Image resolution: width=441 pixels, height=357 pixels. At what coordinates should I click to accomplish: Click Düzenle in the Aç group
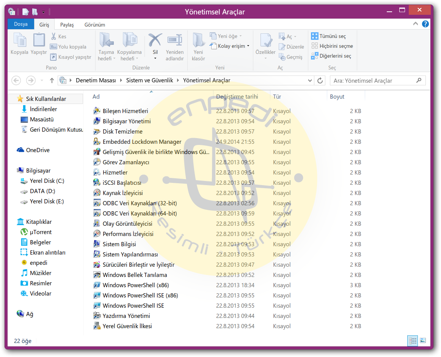click(x=291, y=47)
